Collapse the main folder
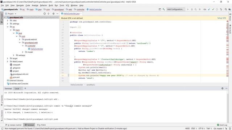Image resolution: width=232 pixels, height=130 pixels. point(11,30)
